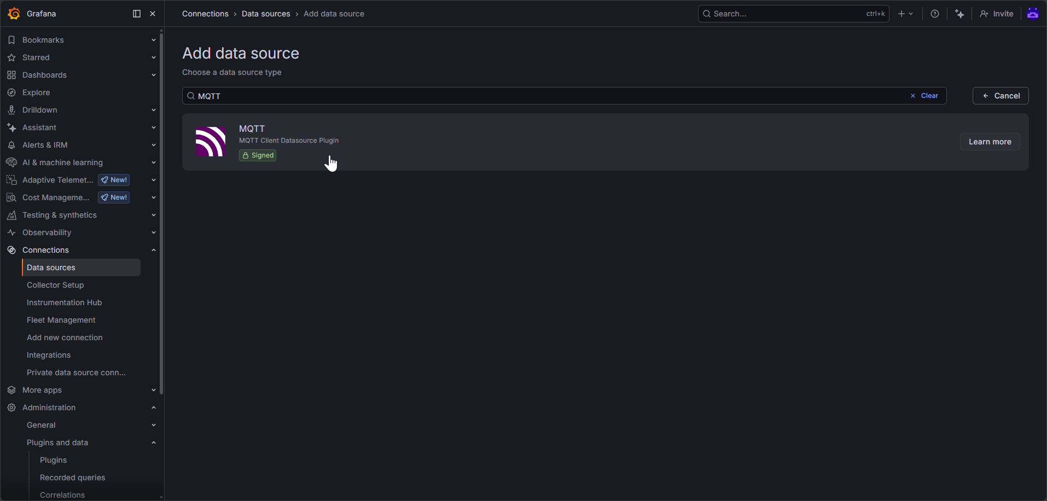Image resolution: width=1047 pixels, height=501 pixels.
Task: Click the sidebar vertical scrollbar
Action: tap(161, 213)
